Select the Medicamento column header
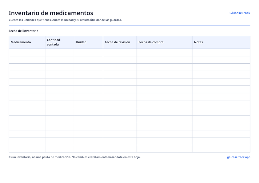Viewport: 259px width, 183px height. click(27, 42)
